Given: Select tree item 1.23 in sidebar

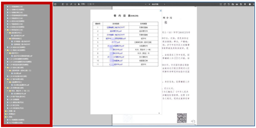Looking at the screenshot, I should coord(17,108).
